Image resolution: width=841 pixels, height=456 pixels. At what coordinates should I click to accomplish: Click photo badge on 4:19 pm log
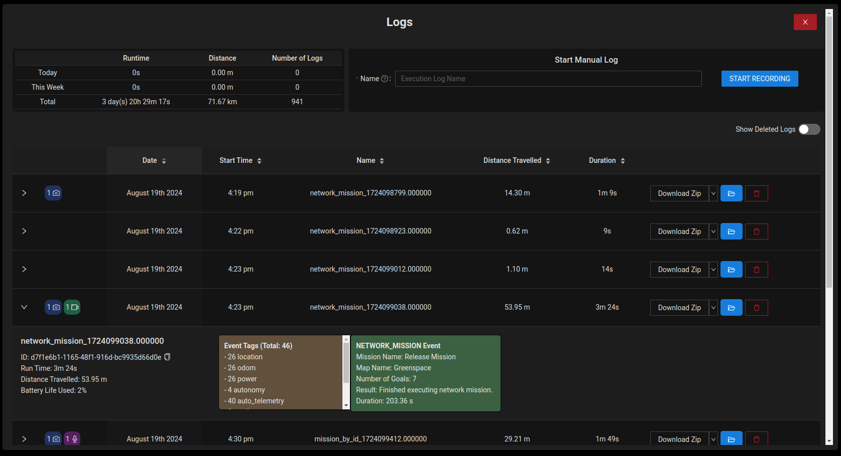coord(53,193)
